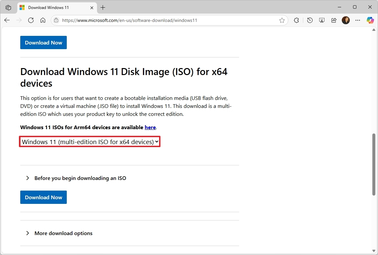Viewport: 378px width, 255px height.
Task: Open Copilot in the browser toolbar
Action: (370, 20)
